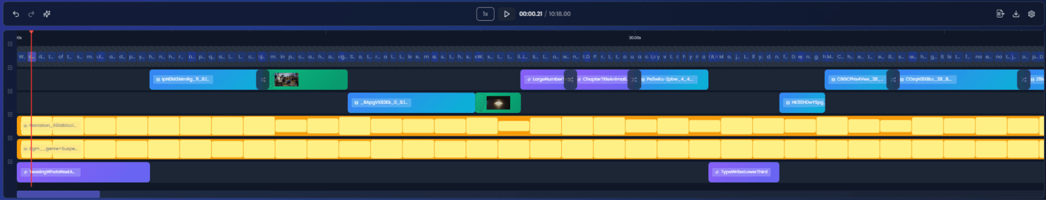Select the TypeWriterLowerThird clip
This screenshot has width=1046, height=200.
744,172
